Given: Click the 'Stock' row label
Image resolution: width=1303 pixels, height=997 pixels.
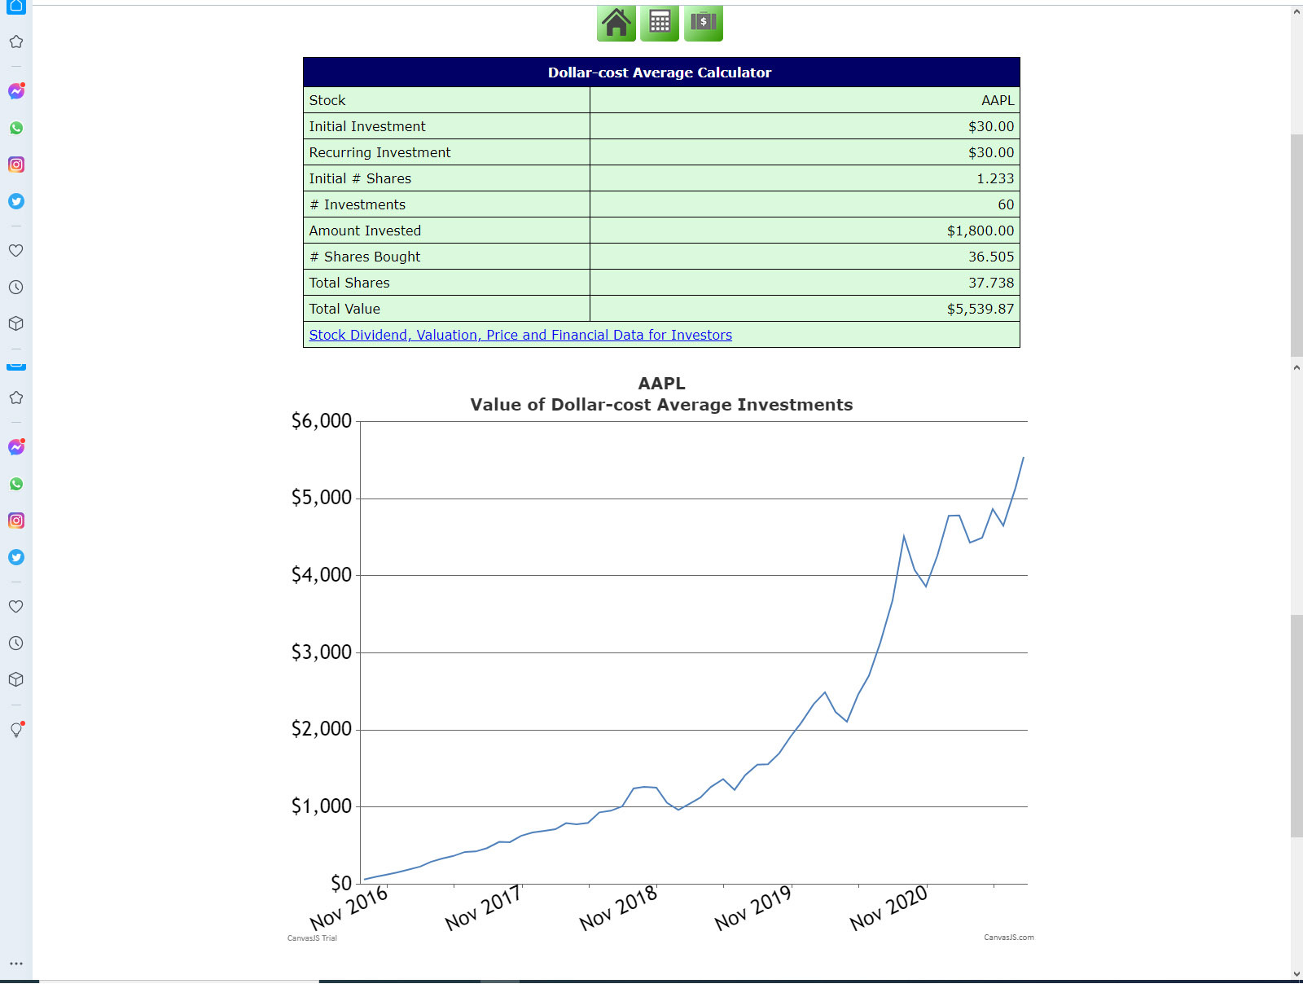Looking at the screenshot, I should 327,100.
